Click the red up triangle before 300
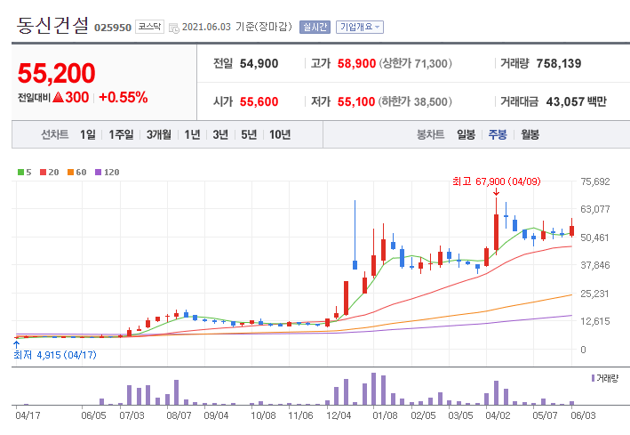Viewport: 630px width, 435px height. point(59,97)
